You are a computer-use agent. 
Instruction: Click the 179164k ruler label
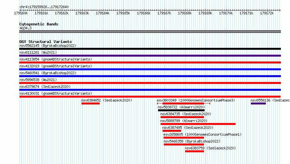[x=103, y=13]
